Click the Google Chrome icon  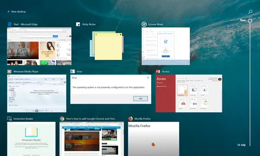coord(62,119)
